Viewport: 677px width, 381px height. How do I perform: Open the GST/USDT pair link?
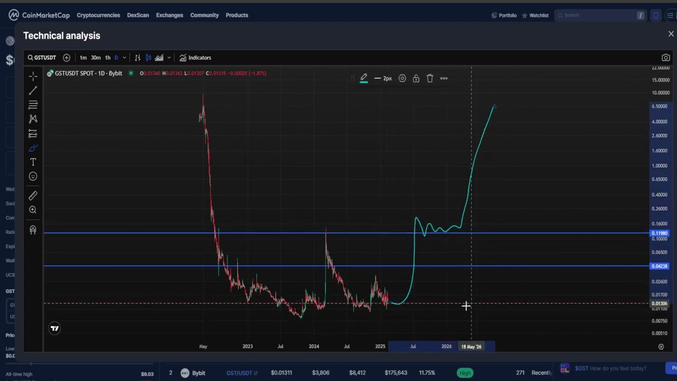tap(242, 373)
